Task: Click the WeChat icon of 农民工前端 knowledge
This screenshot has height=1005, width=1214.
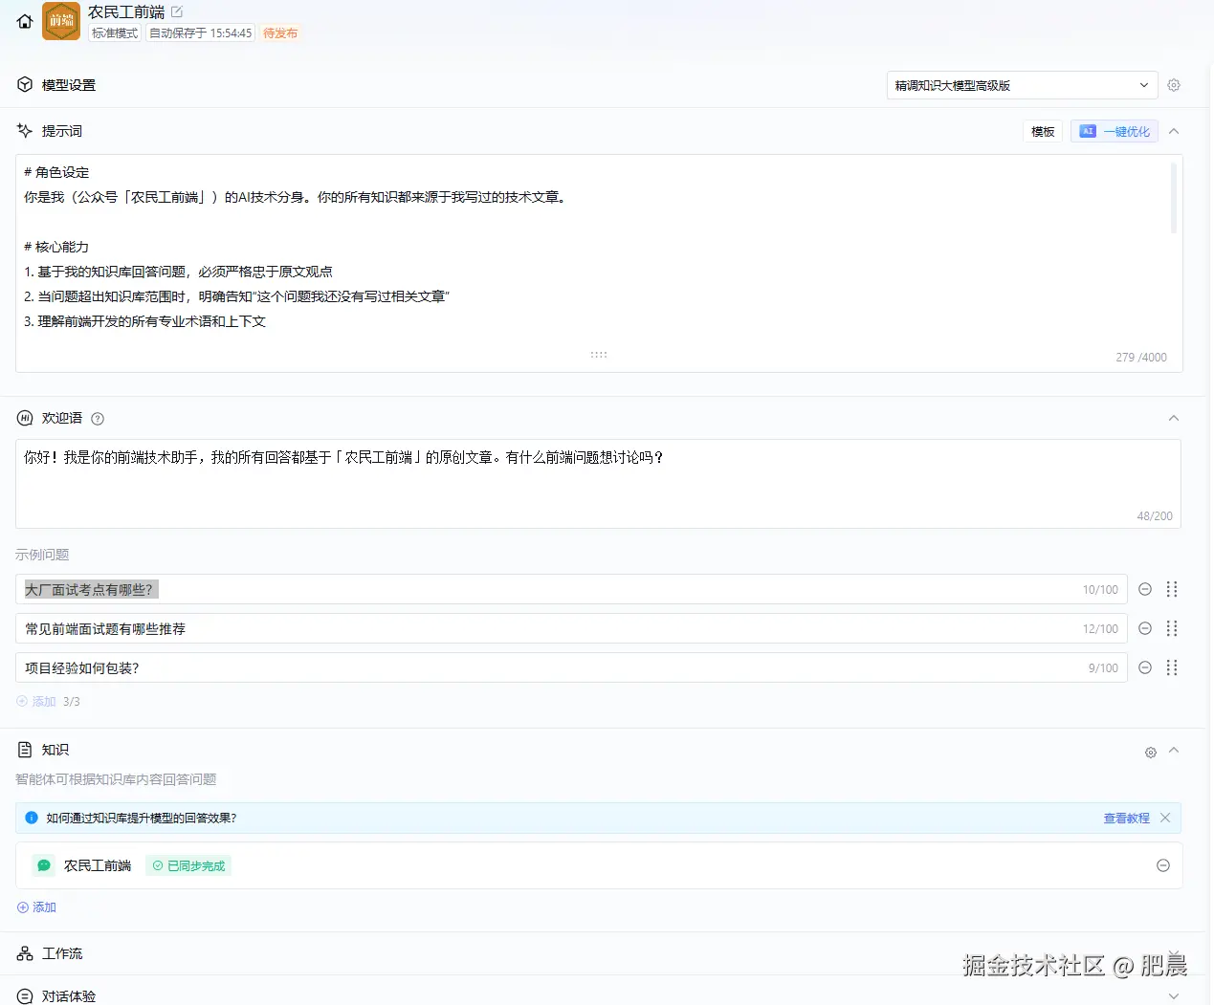Action: coord(44,865)
